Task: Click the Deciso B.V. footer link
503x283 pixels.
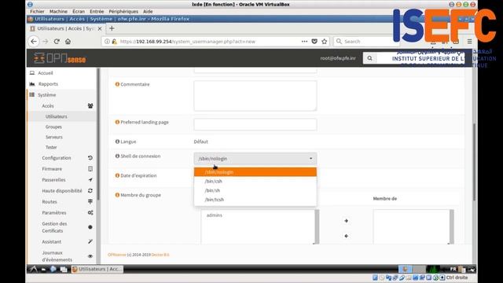Action: click(x=160, y=255)
